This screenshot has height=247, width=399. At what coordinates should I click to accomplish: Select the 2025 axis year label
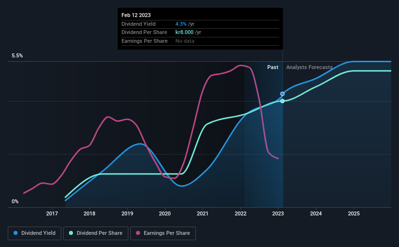point(354,213)
